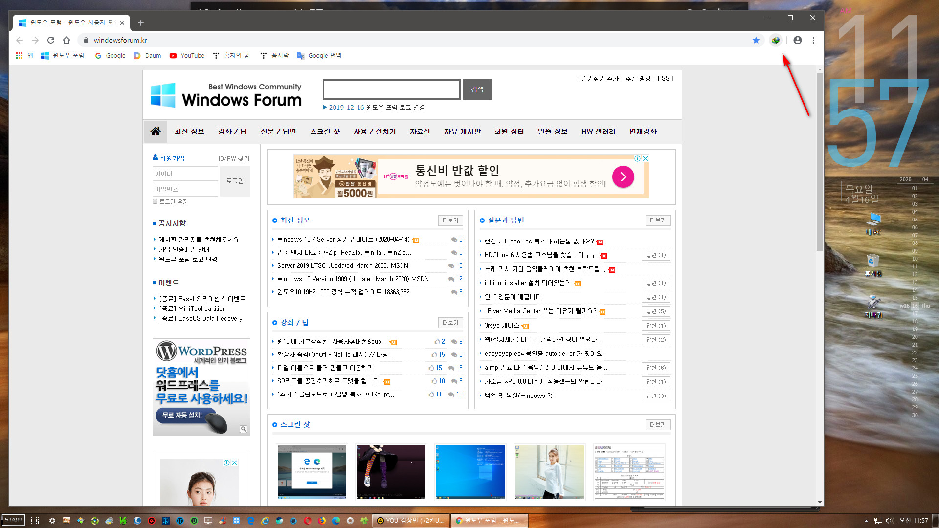Click the browser back arrow
Screen dimensions: 939x528
pyautogui.click(x=20, y=40)
